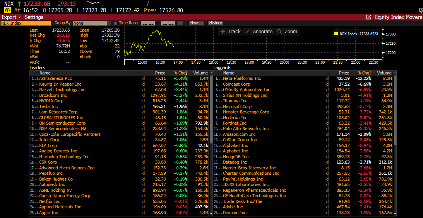Click the 'd' icon beside Meta Platforms Inc
423x218 pixels.
coord(327,78)
